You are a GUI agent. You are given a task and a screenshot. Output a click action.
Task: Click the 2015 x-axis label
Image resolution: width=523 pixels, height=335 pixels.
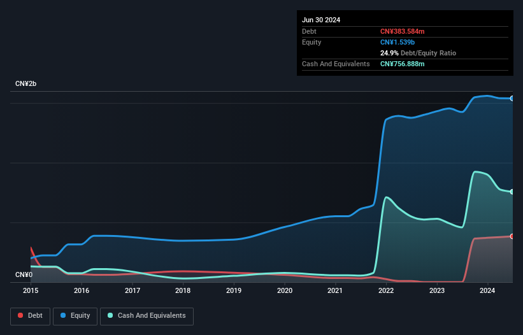point(31,290)
